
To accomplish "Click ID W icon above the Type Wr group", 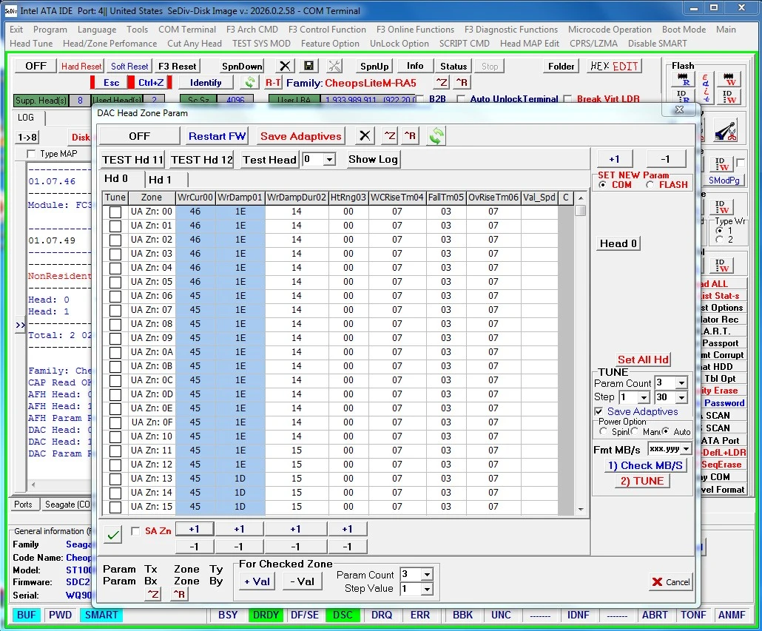I will click(x=721, y=207).
